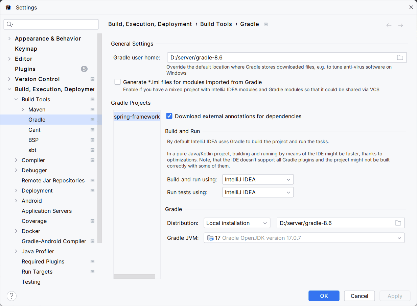This screenshot has width=417, height=306.
Task: Click the project settings icon beside Compiler
Action: tap(92, 160)
